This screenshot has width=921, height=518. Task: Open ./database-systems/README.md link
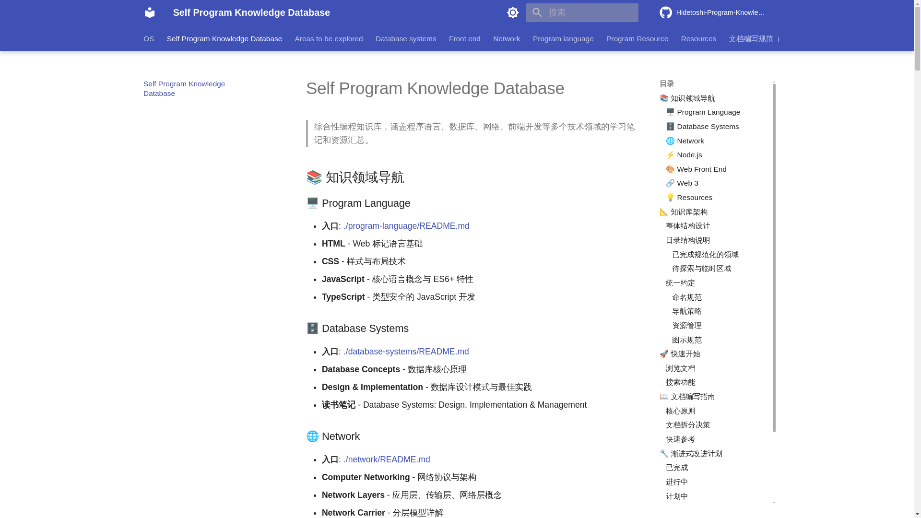tap(406, 352)
